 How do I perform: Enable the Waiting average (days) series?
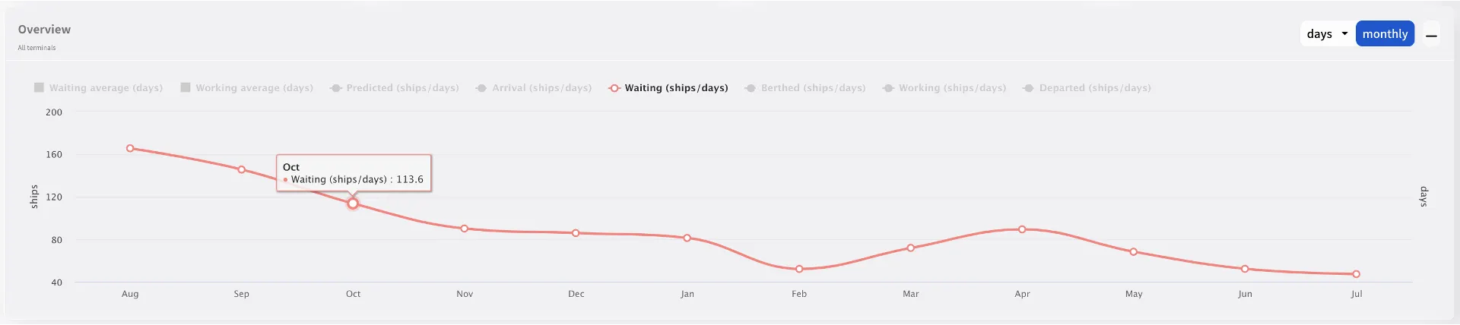point(39,87)
